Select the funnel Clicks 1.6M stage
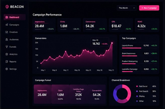This screenshot has height=109, width=165. [x=61, y=94]
